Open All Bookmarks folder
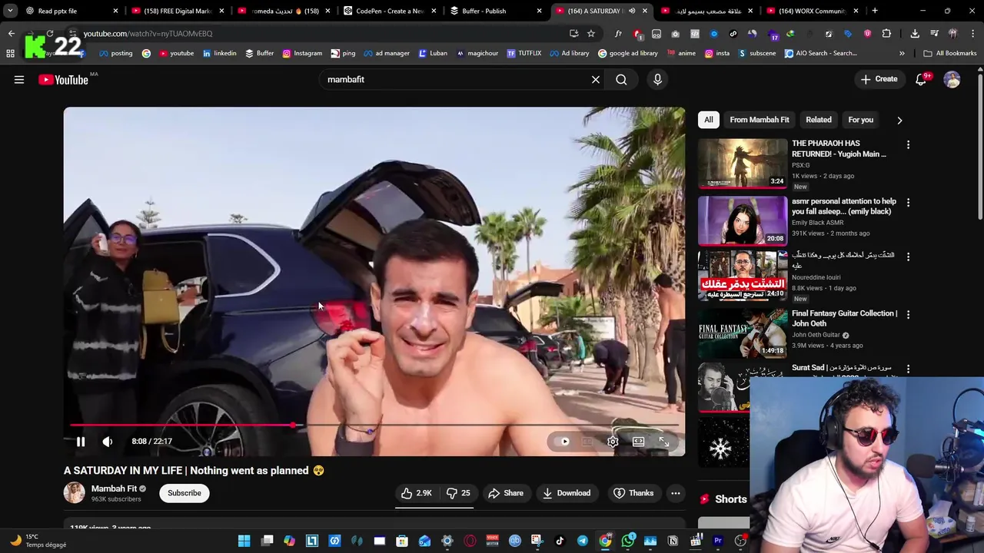984x553 pixels. [x=950, y=53]
